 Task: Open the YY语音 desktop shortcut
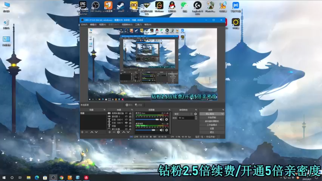tap(134, 7)
